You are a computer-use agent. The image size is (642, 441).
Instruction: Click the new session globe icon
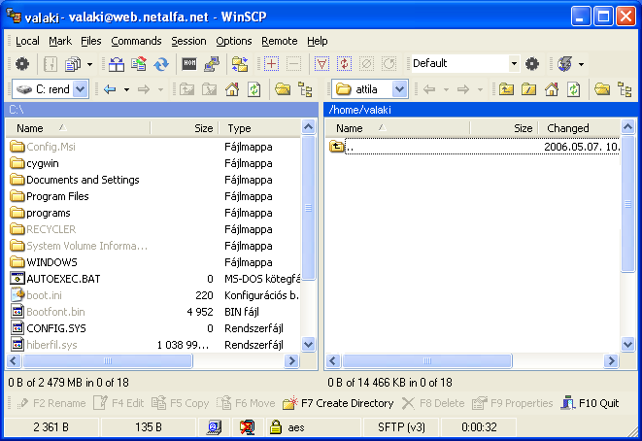pos(565,64)
